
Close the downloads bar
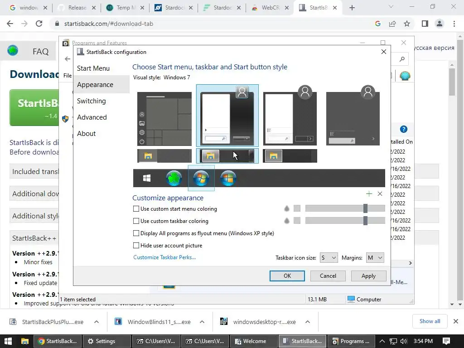tap(456, 321)
